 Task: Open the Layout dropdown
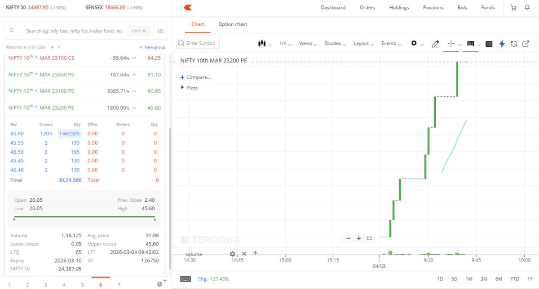pyautogui.click(x=363, y=44)
